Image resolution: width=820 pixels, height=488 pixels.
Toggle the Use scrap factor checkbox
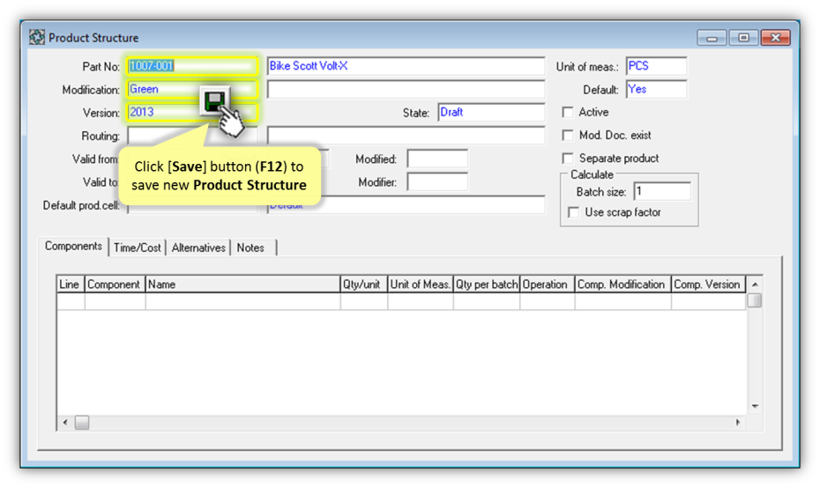[574, 212]
